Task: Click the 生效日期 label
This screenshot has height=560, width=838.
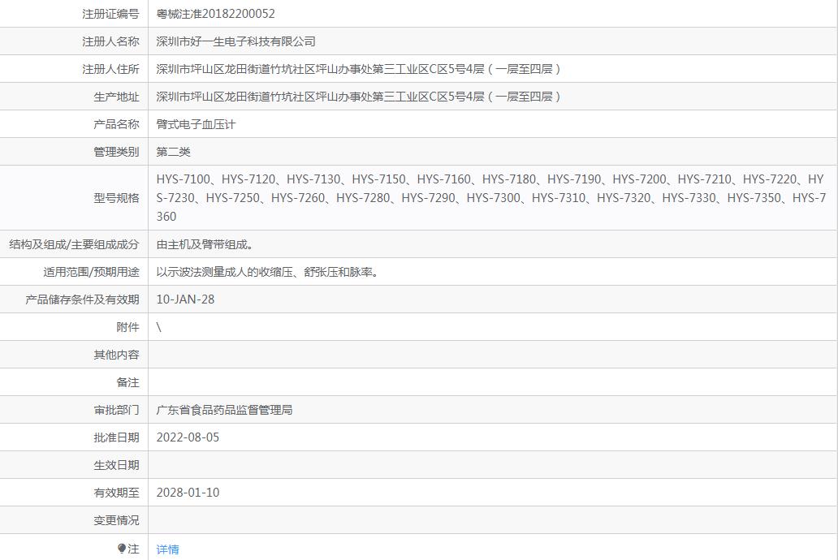Action: point(116,465)
